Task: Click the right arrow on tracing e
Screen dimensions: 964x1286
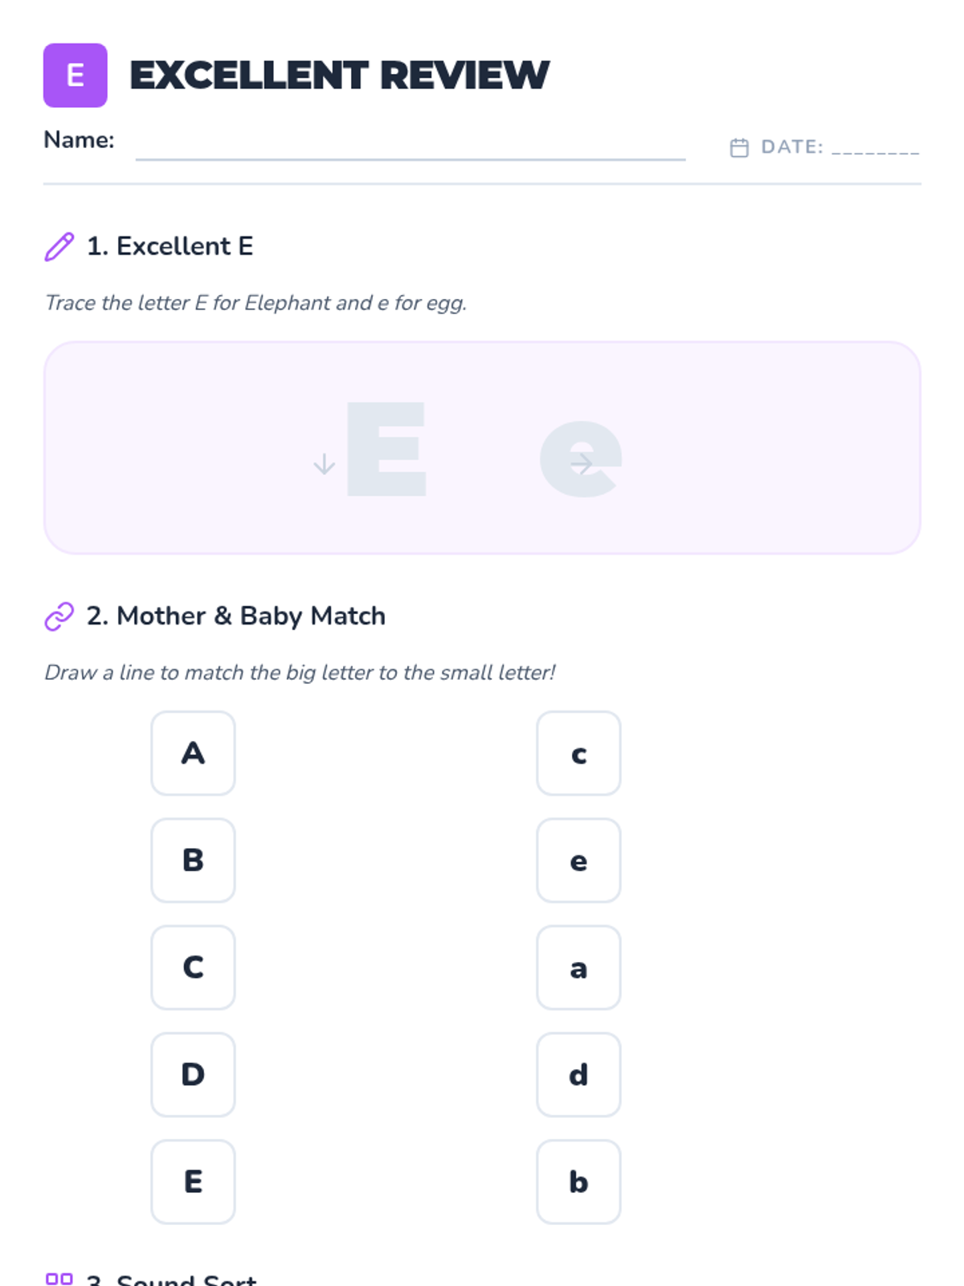Action: [x=582, y=464]
